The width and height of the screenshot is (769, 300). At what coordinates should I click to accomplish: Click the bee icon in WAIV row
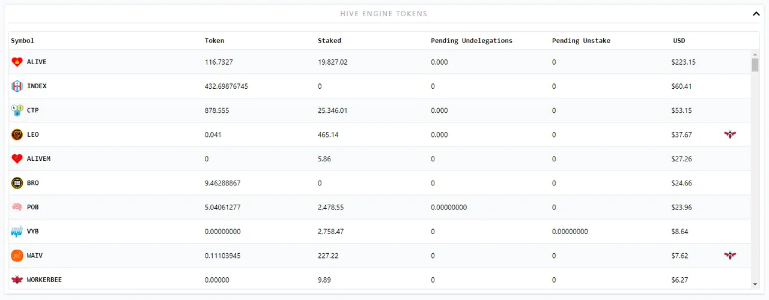730,256
